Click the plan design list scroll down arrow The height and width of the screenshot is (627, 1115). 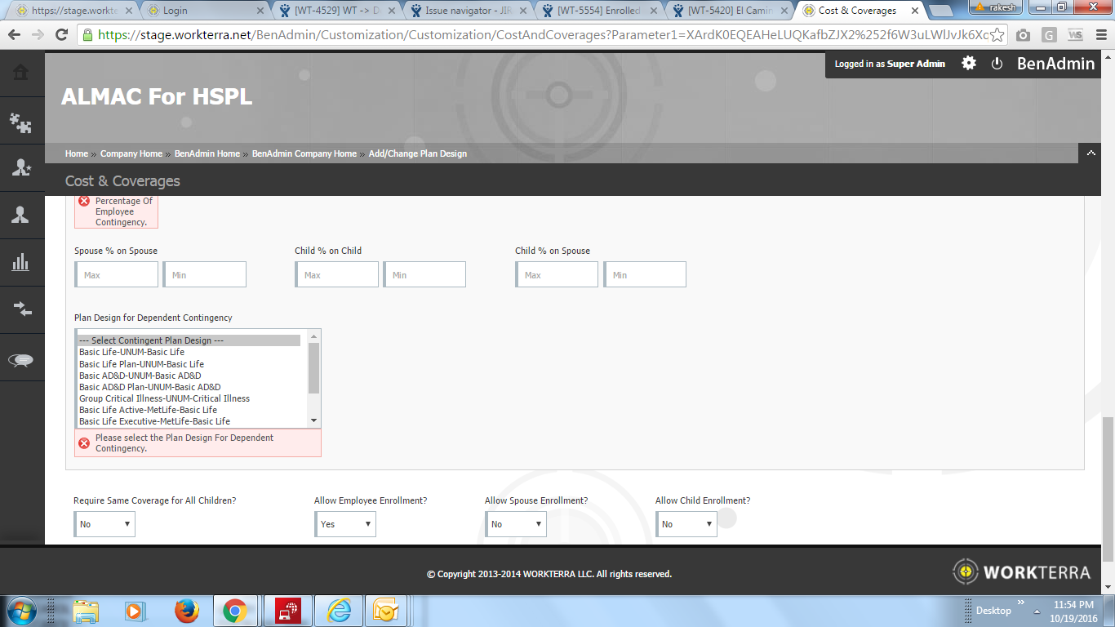(x=314, y=420)
